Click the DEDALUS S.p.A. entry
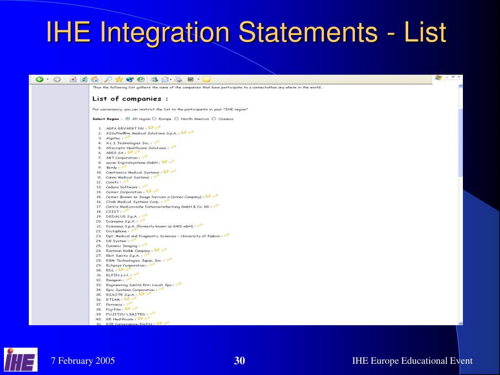This screenshot has width=500, height=375. 122,216
